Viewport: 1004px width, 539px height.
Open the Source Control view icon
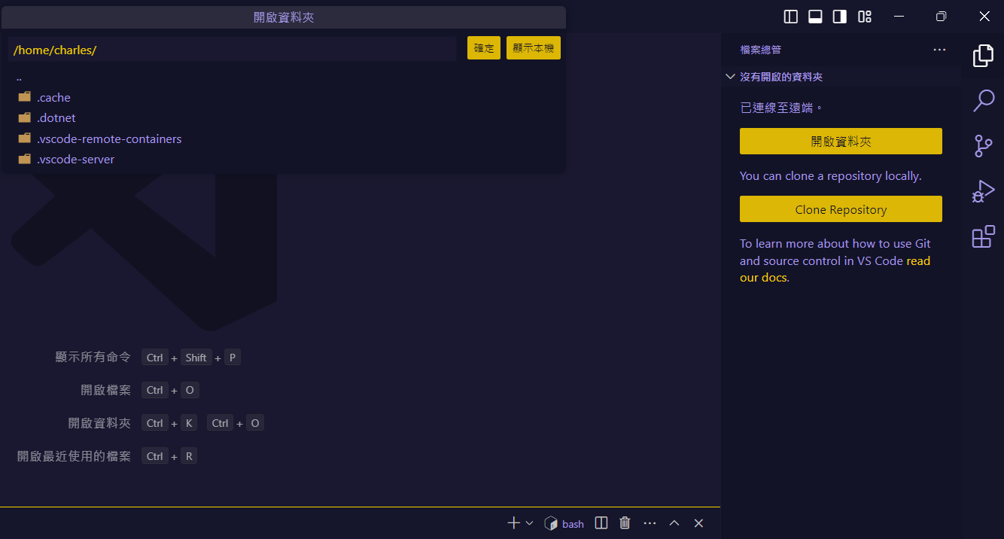(983, 146)
